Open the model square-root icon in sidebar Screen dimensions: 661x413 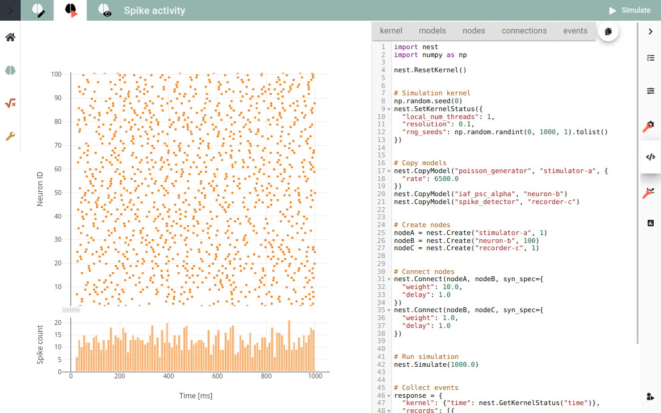tap(10, 103)
